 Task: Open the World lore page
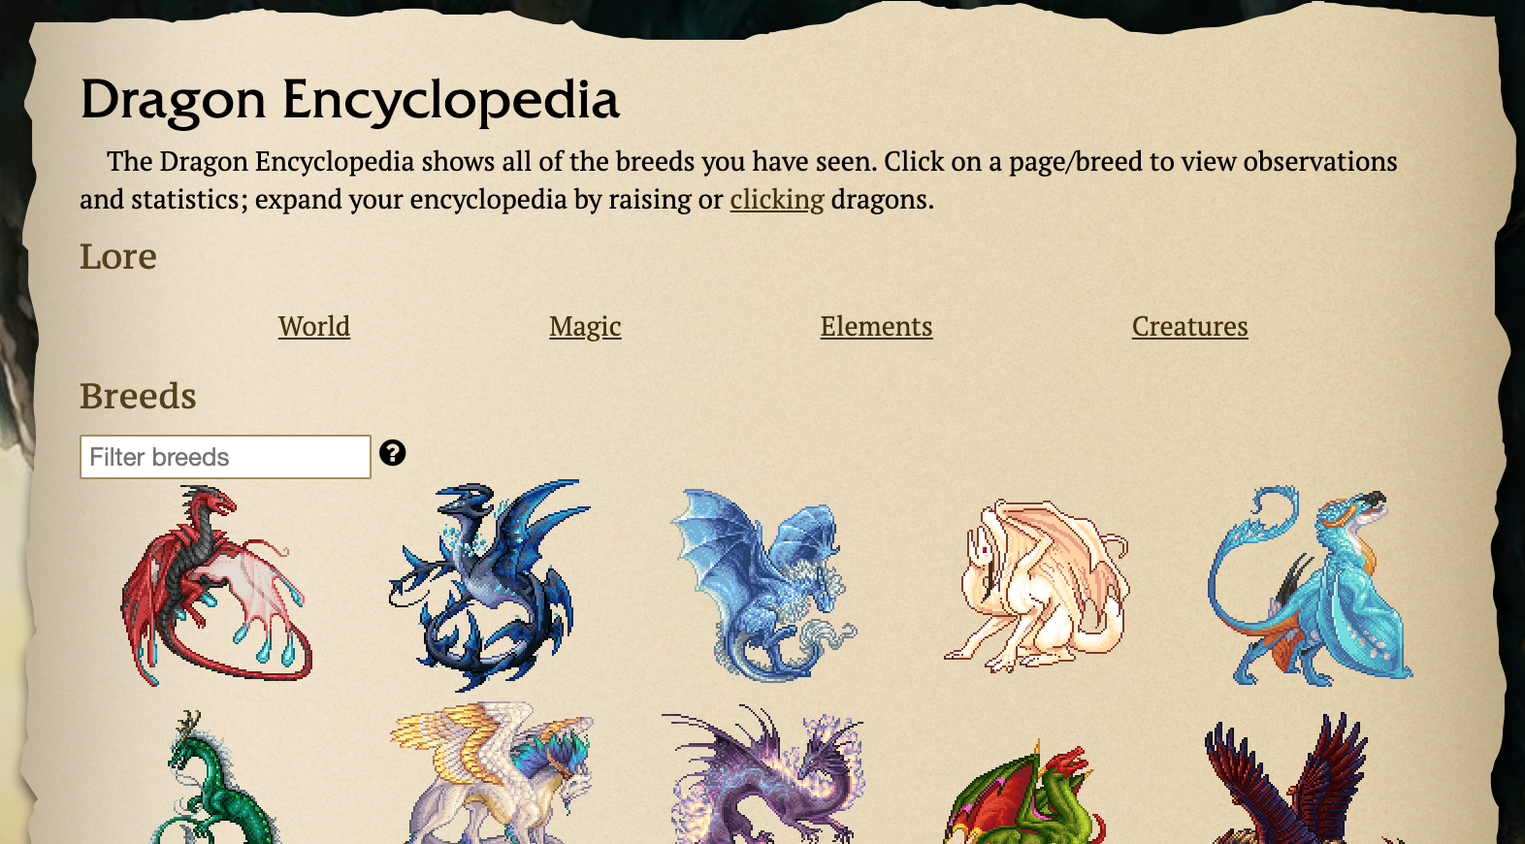tap(314, 326)
